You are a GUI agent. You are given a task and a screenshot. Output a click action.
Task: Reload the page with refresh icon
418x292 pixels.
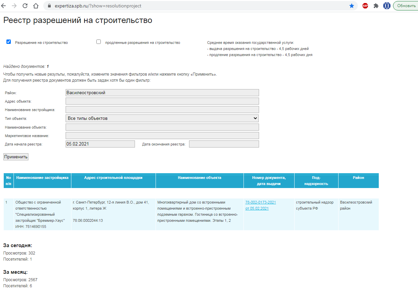pyautogui.click(x=25, y=6)
